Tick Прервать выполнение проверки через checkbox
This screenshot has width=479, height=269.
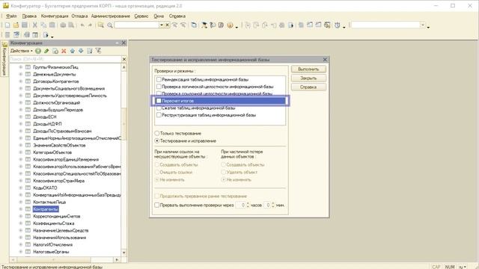pyautogui.click(x=156, y=205)
